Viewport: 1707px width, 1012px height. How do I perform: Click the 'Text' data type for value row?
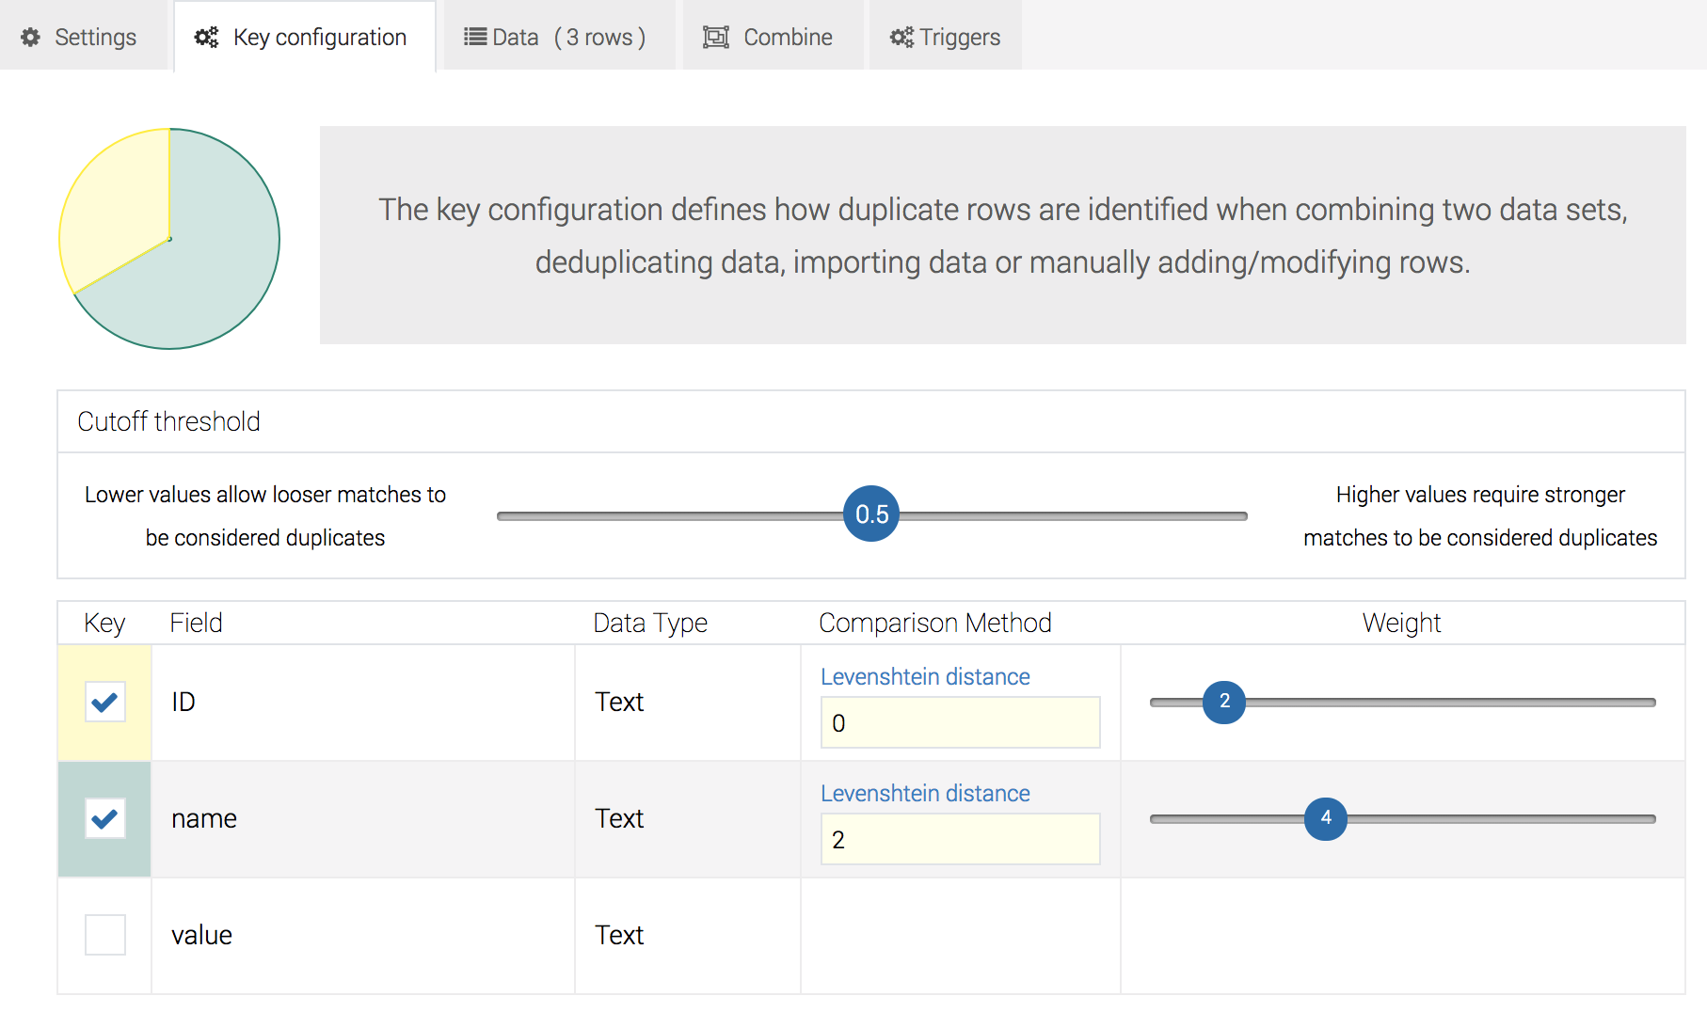[x=619, y=935]
